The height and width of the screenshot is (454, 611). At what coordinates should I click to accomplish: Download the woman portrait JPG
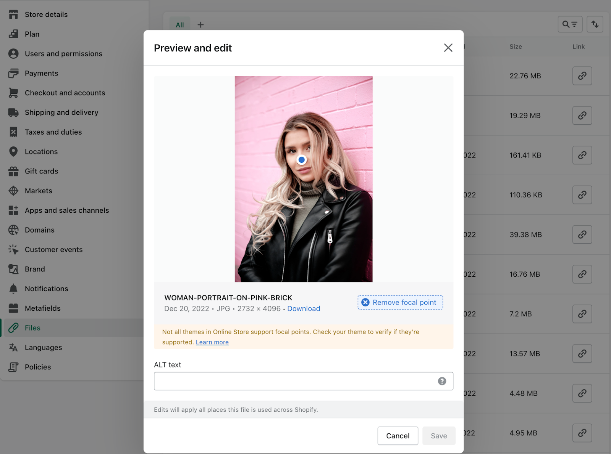304,309
